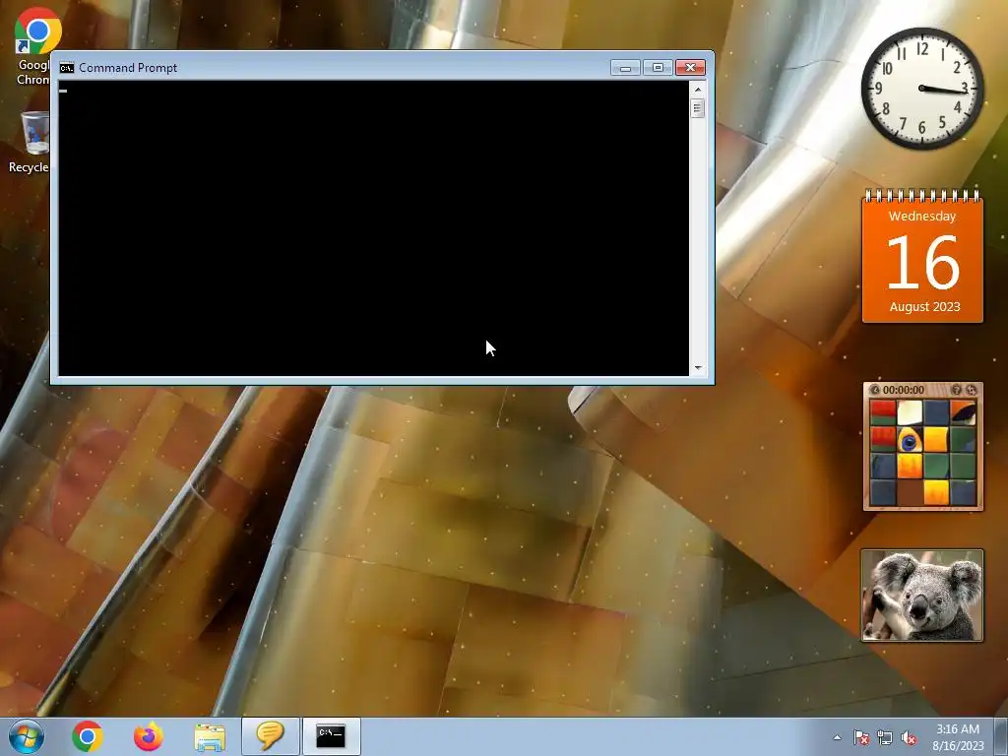This screenshot has height=756, width=1008.
Task: Click the Command Prompt title bar icon
Action: [67, 68]
